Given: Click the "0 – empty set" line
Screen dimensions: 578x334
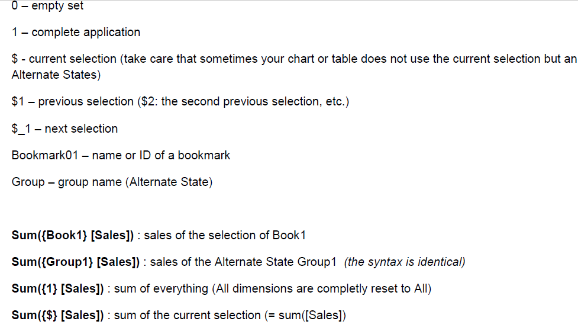Looking at the screenshot, I should pyautogui.click(x=47, y=6).
